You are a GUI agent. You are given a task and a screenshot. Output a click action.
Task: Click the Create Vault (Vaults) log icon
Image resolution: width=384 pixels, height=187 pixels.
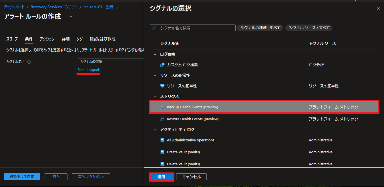162,152
